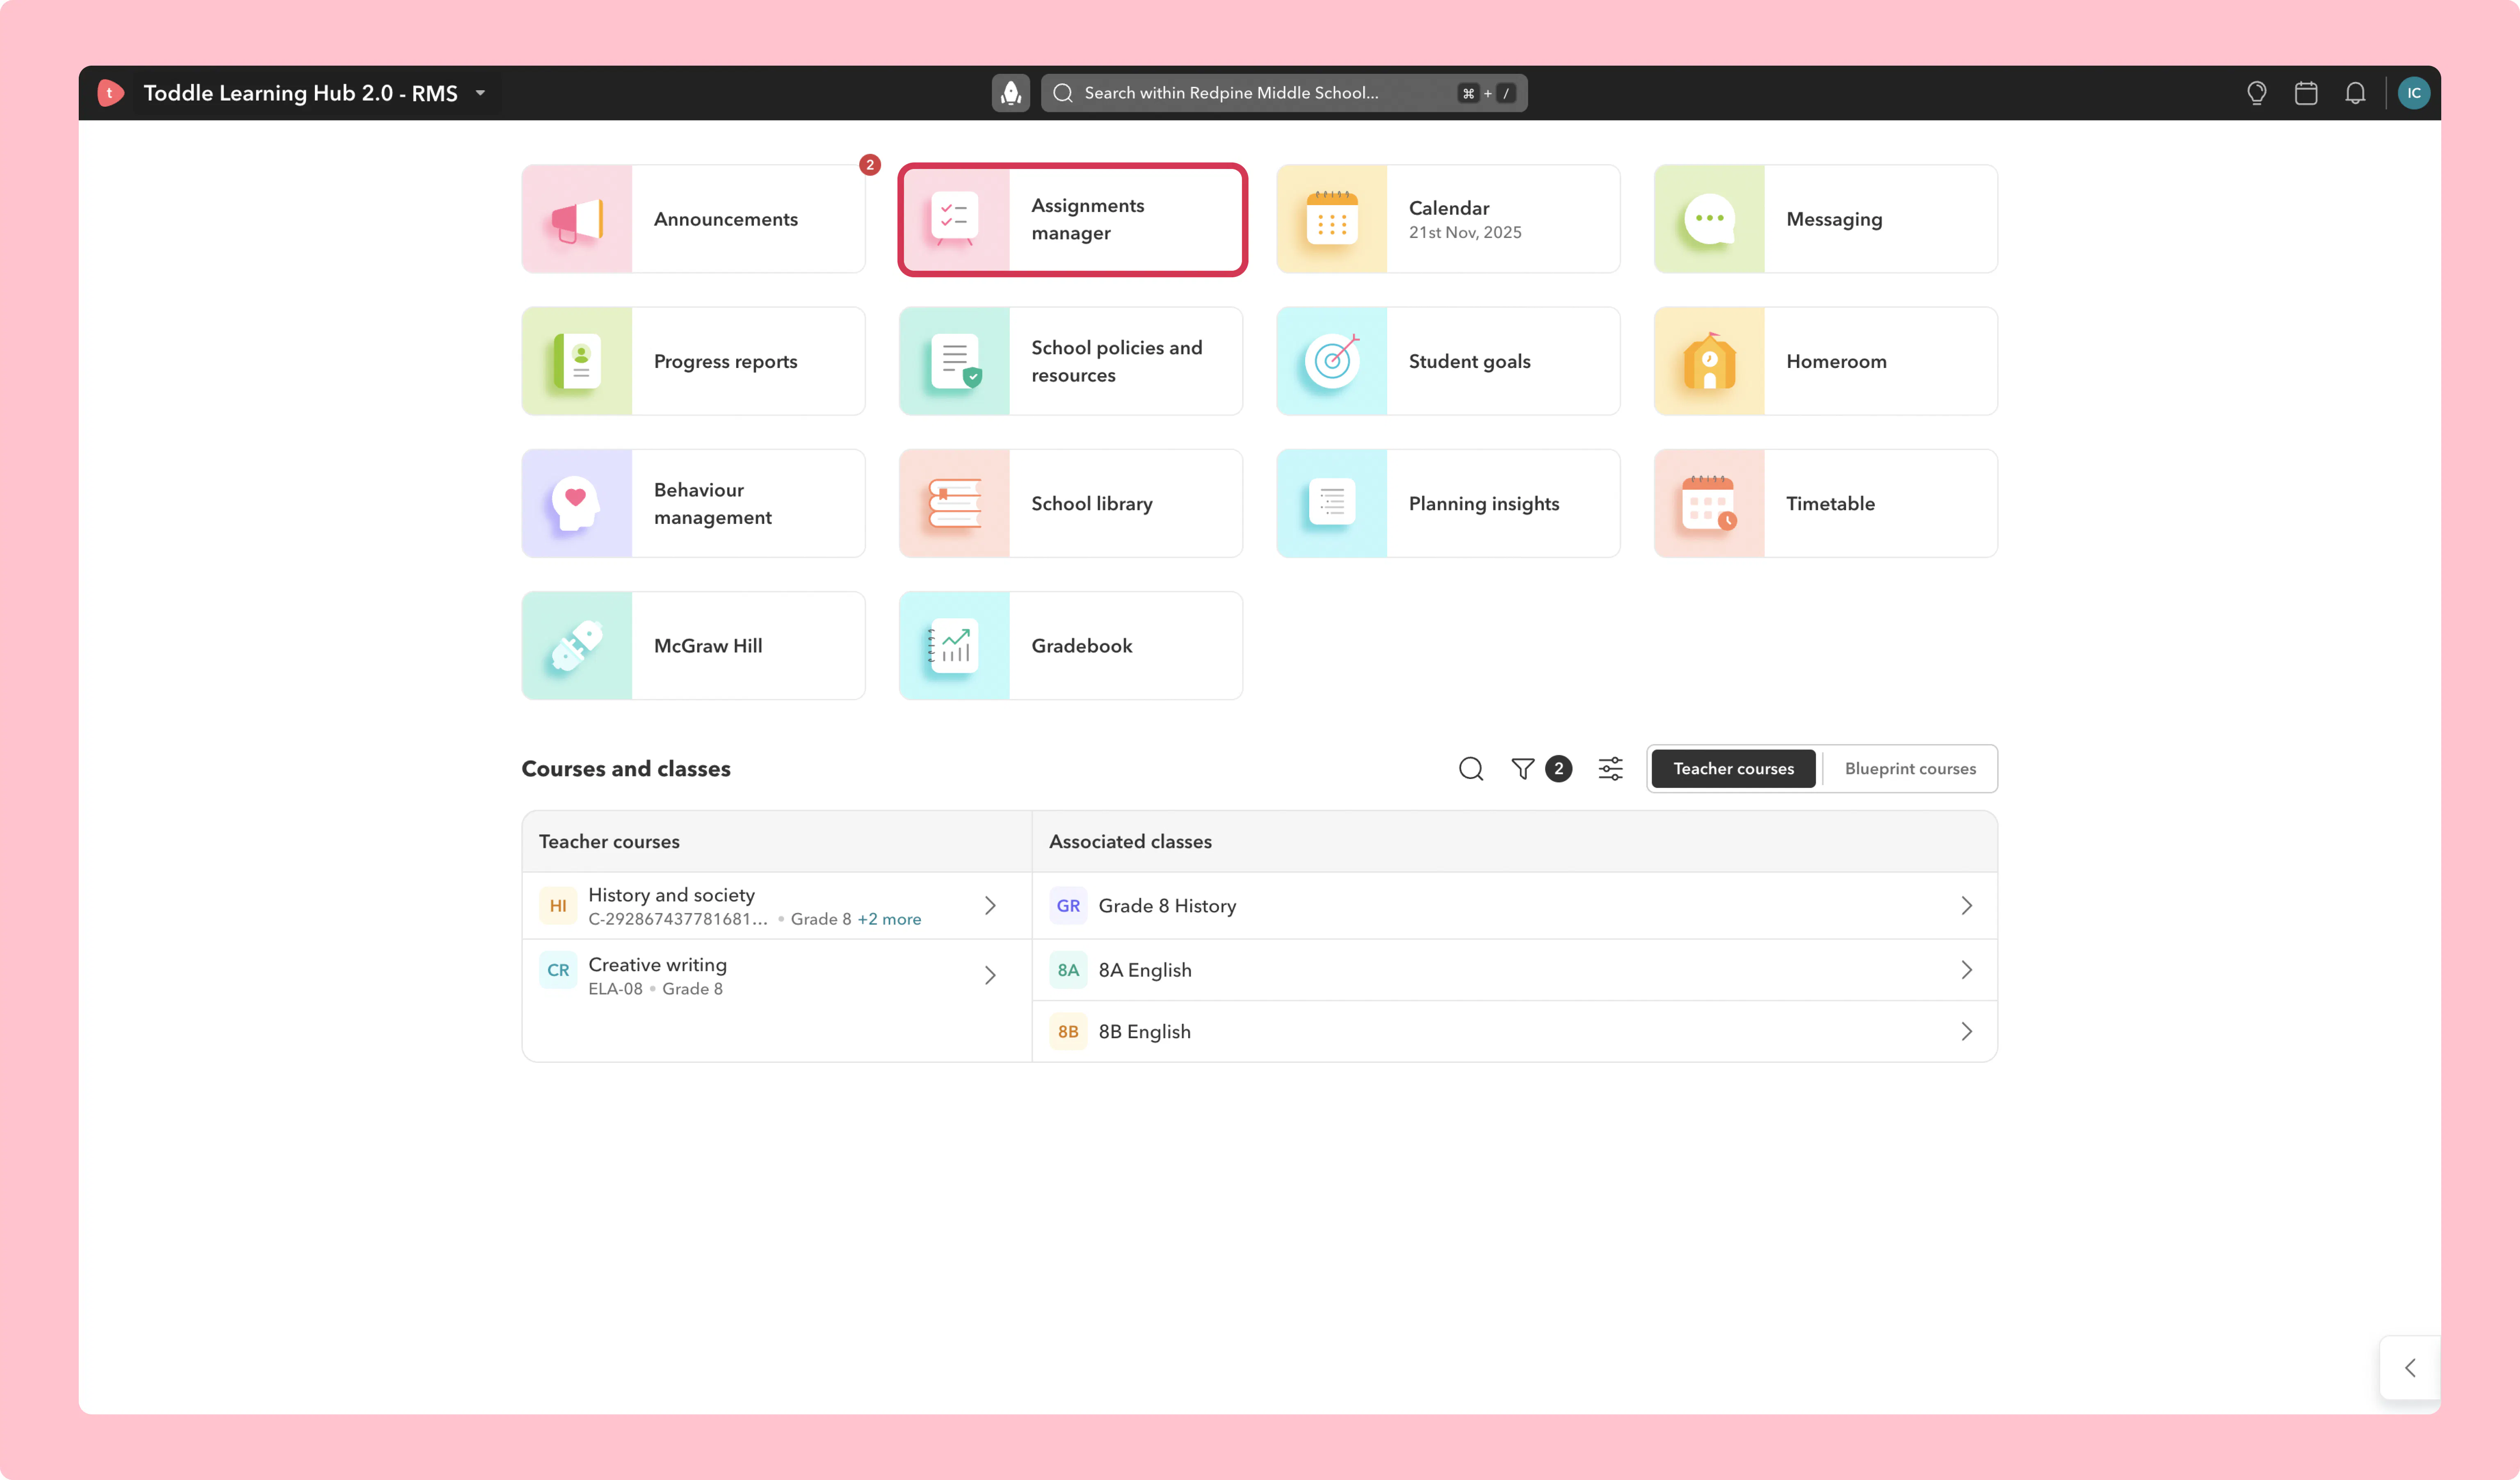Expand the Creative writing course chevron
The image size is (2520, 1480).
[x=990, y=975]
